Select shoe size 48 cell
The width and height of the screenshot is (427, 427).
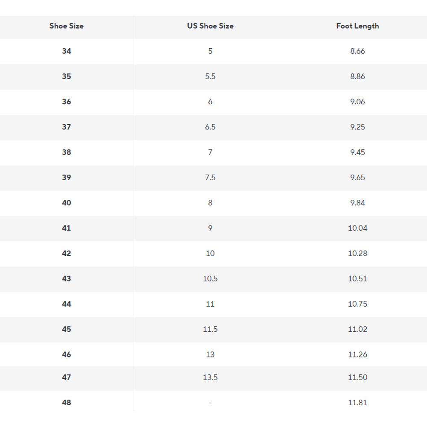[67, 403]
